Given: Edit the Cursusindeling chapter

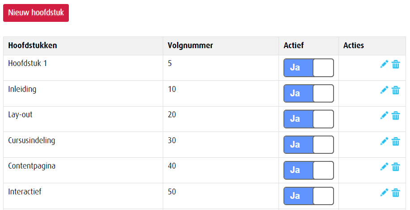Looking at the screenshot, I should tap(384, 141).
